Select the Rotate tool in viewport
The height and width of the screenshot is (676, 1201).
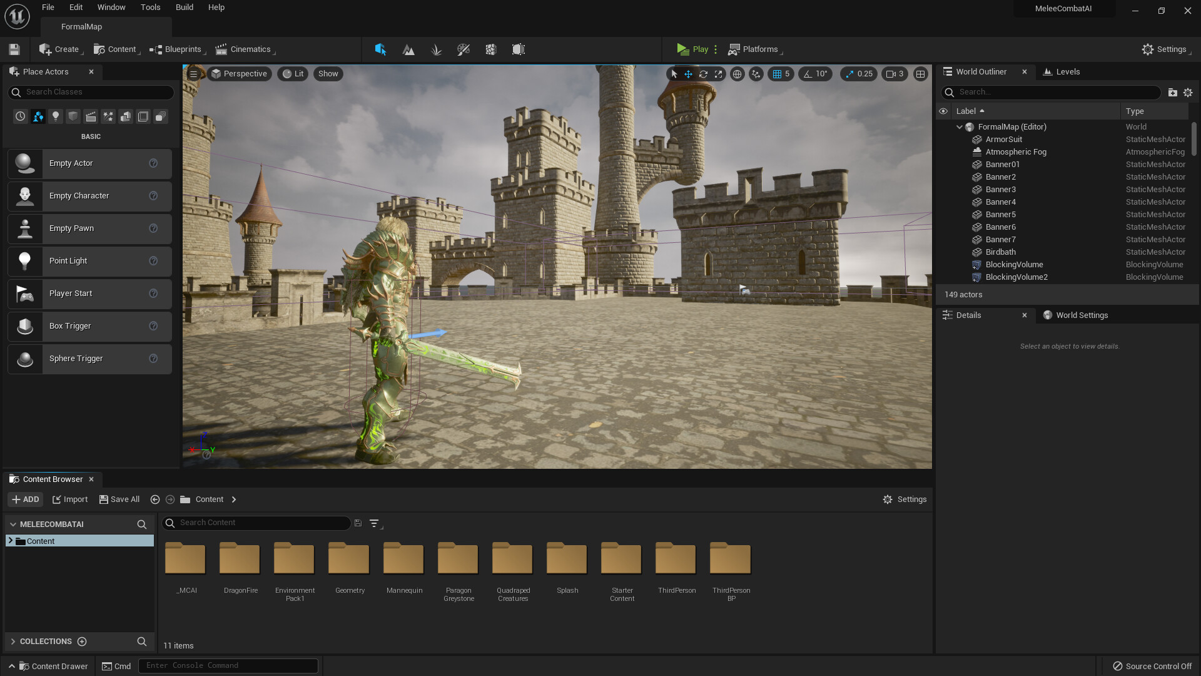703,74
